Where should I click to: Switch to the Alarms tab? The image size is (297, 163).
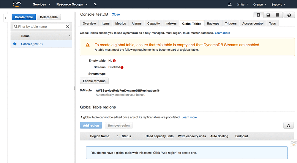(137, 23)
